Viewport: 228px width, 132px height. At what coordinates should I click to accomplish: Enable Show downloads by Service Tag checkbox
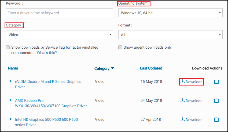point(8,47)
